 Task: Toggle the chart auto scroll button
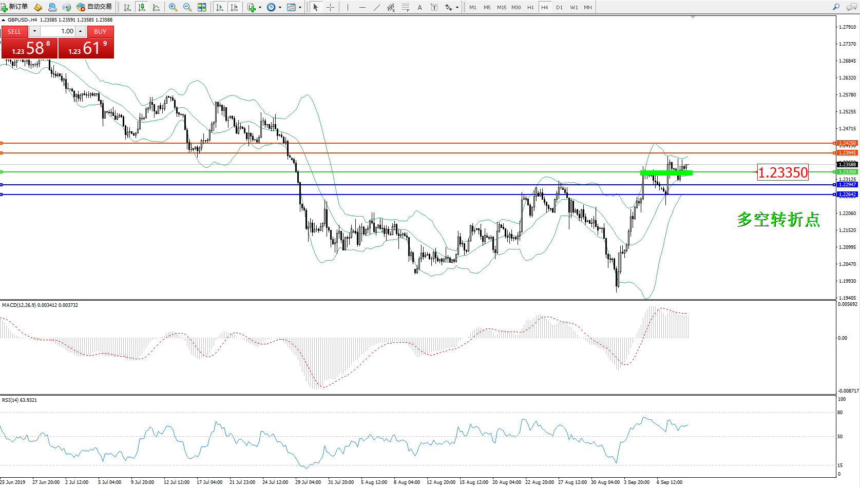click(220, 7)
